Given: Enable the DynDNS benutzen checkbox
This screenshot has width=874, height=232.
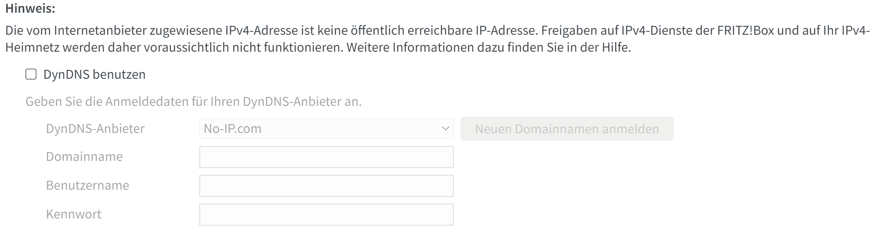Looking at the screenshot, I should coord(31,75).
